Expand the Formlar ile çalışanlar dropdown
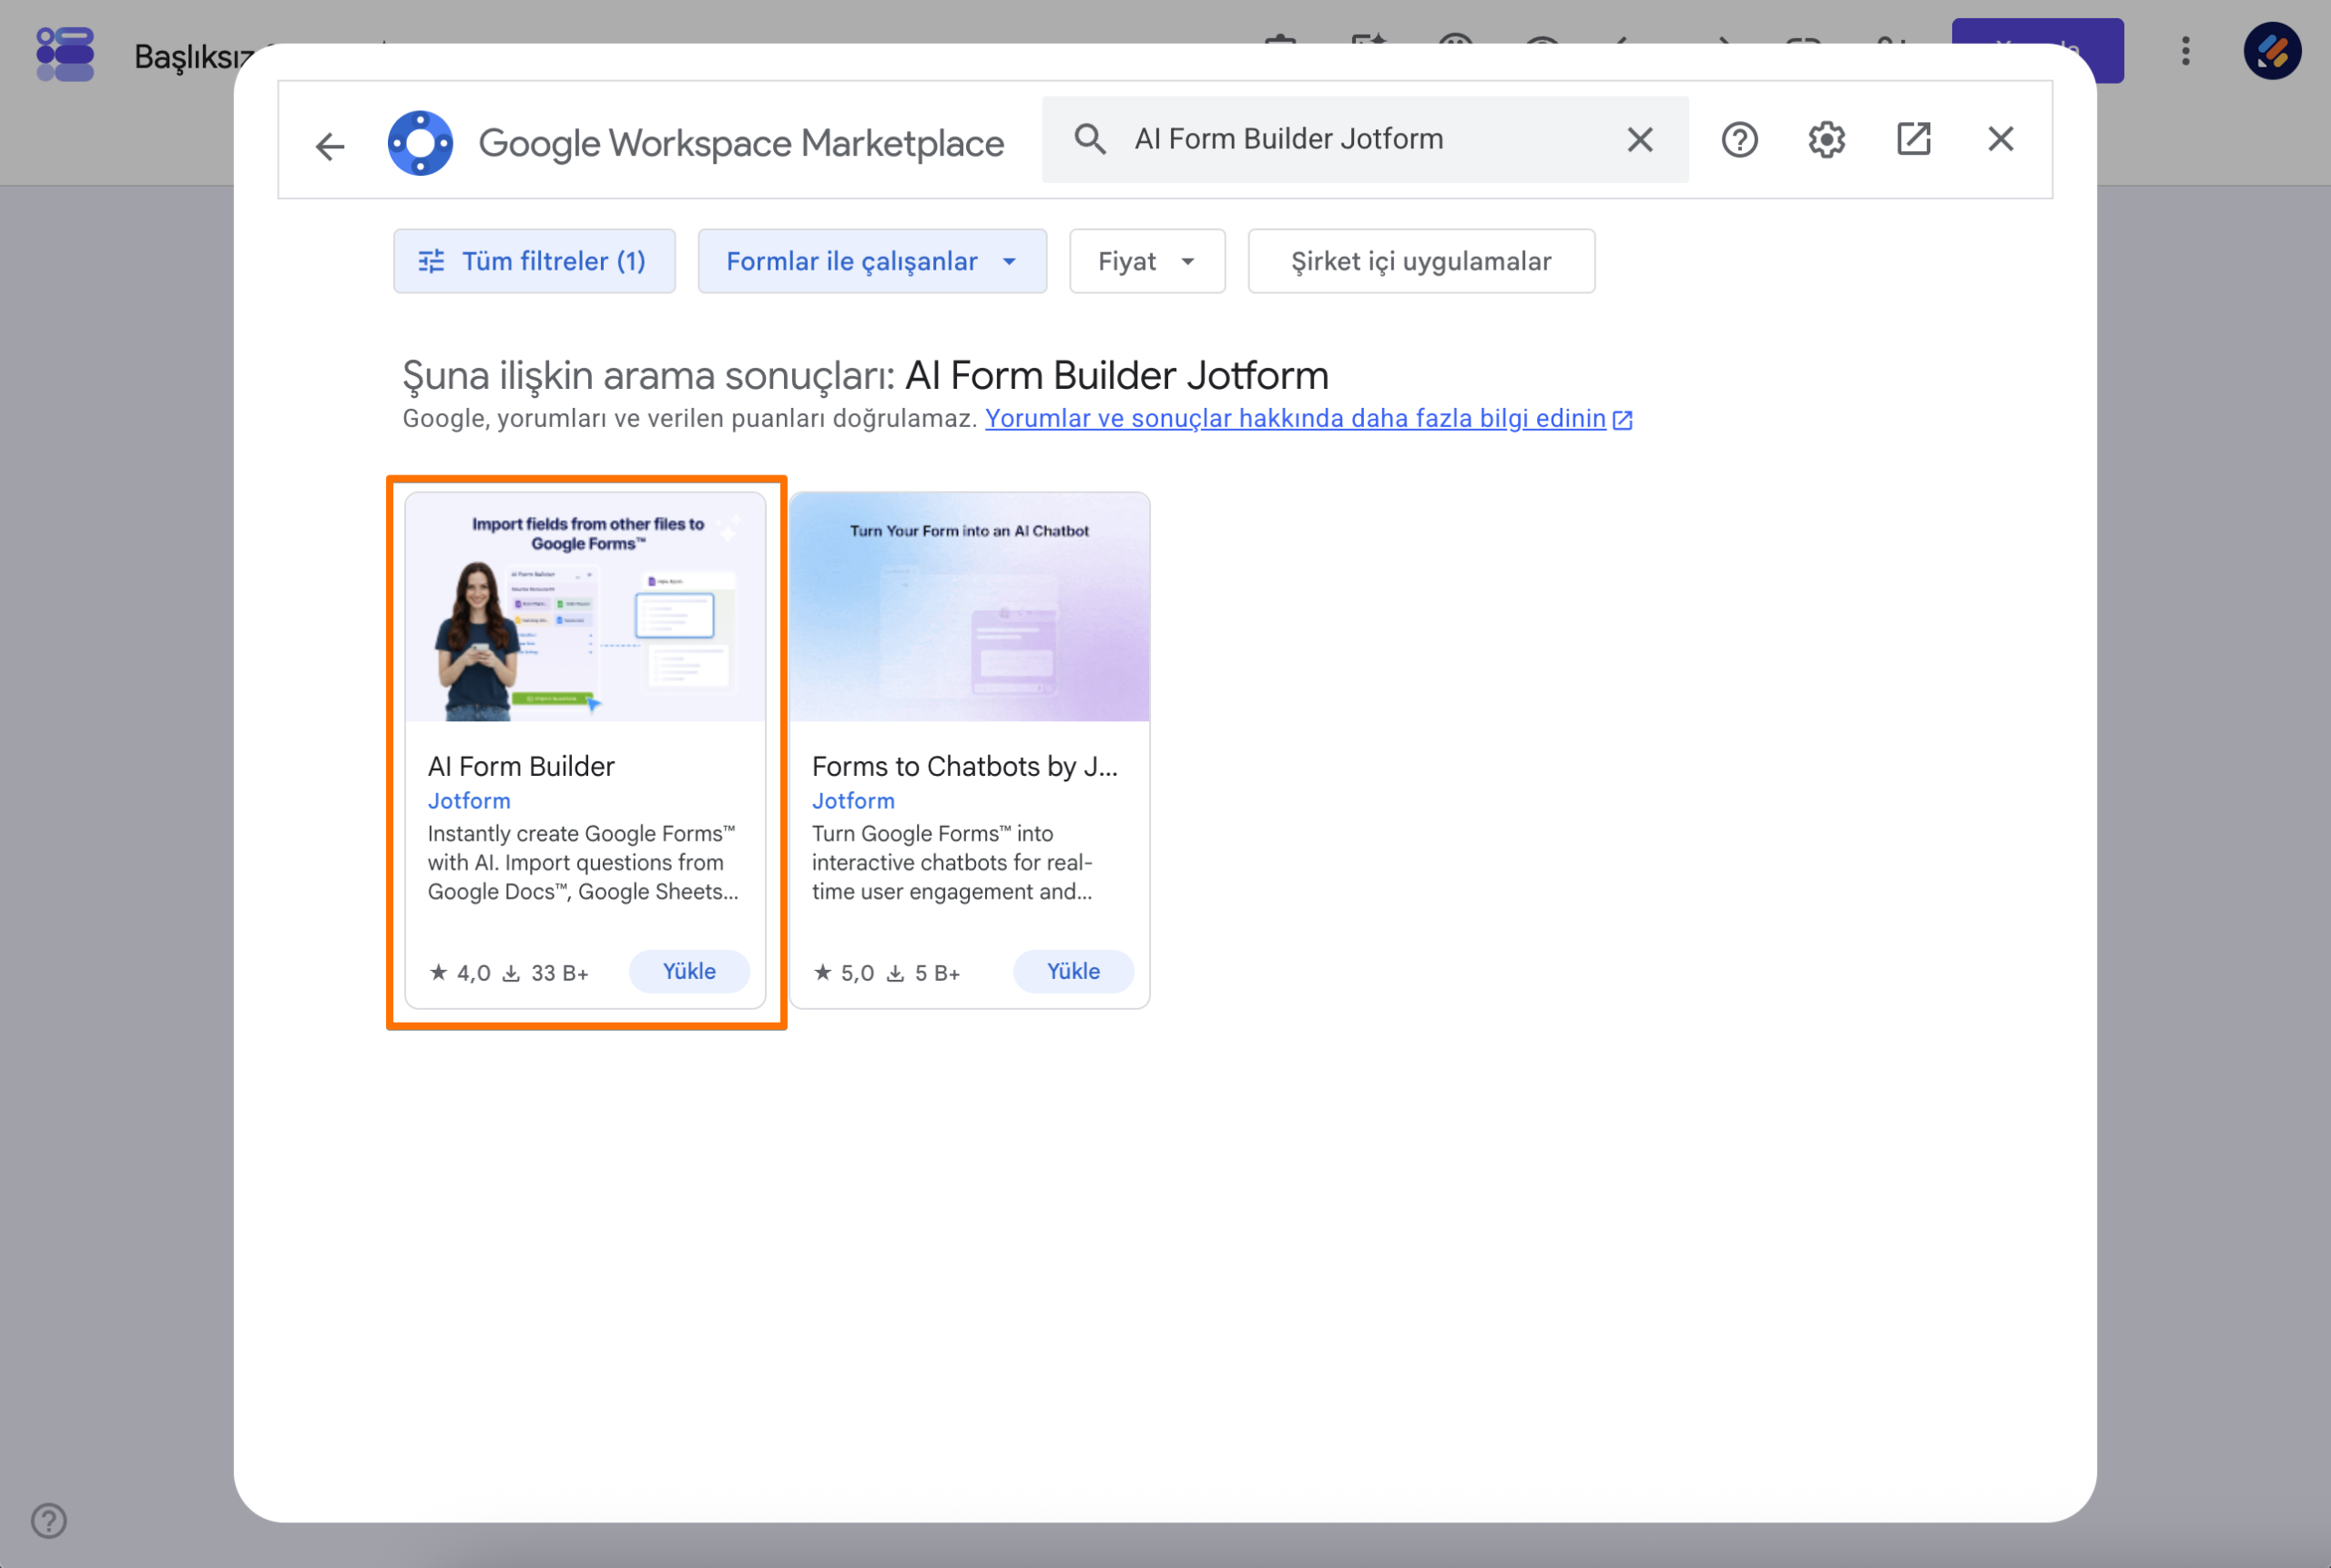This screenshot has height=1568, width=2331. 872,261
